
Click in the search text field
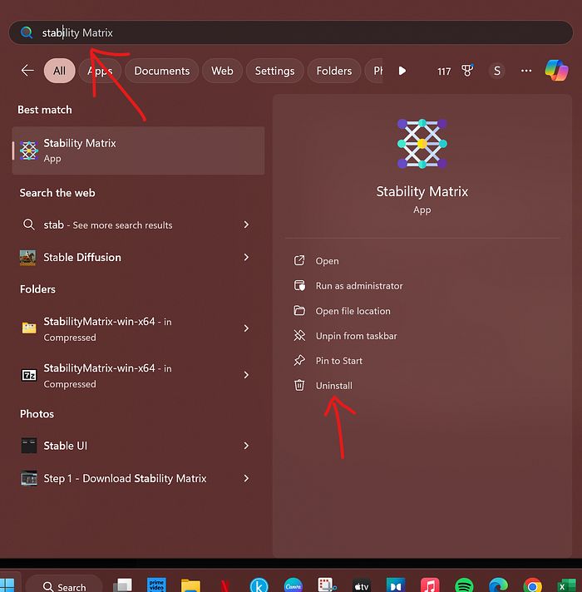pyautogui.click(x=291, y=32)
